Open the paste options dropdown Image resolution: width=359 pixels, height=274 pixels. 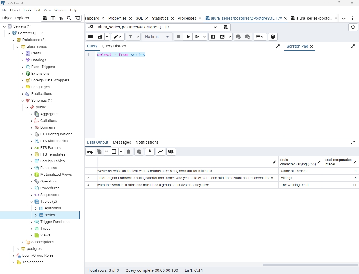[x=121, y=152]
